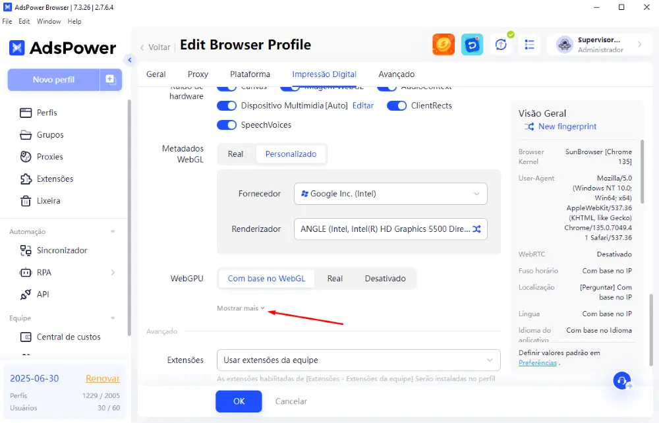This screenshot has height=423, width=659.
Task: Switch to the Proxy tab
Action: point(198,74)
